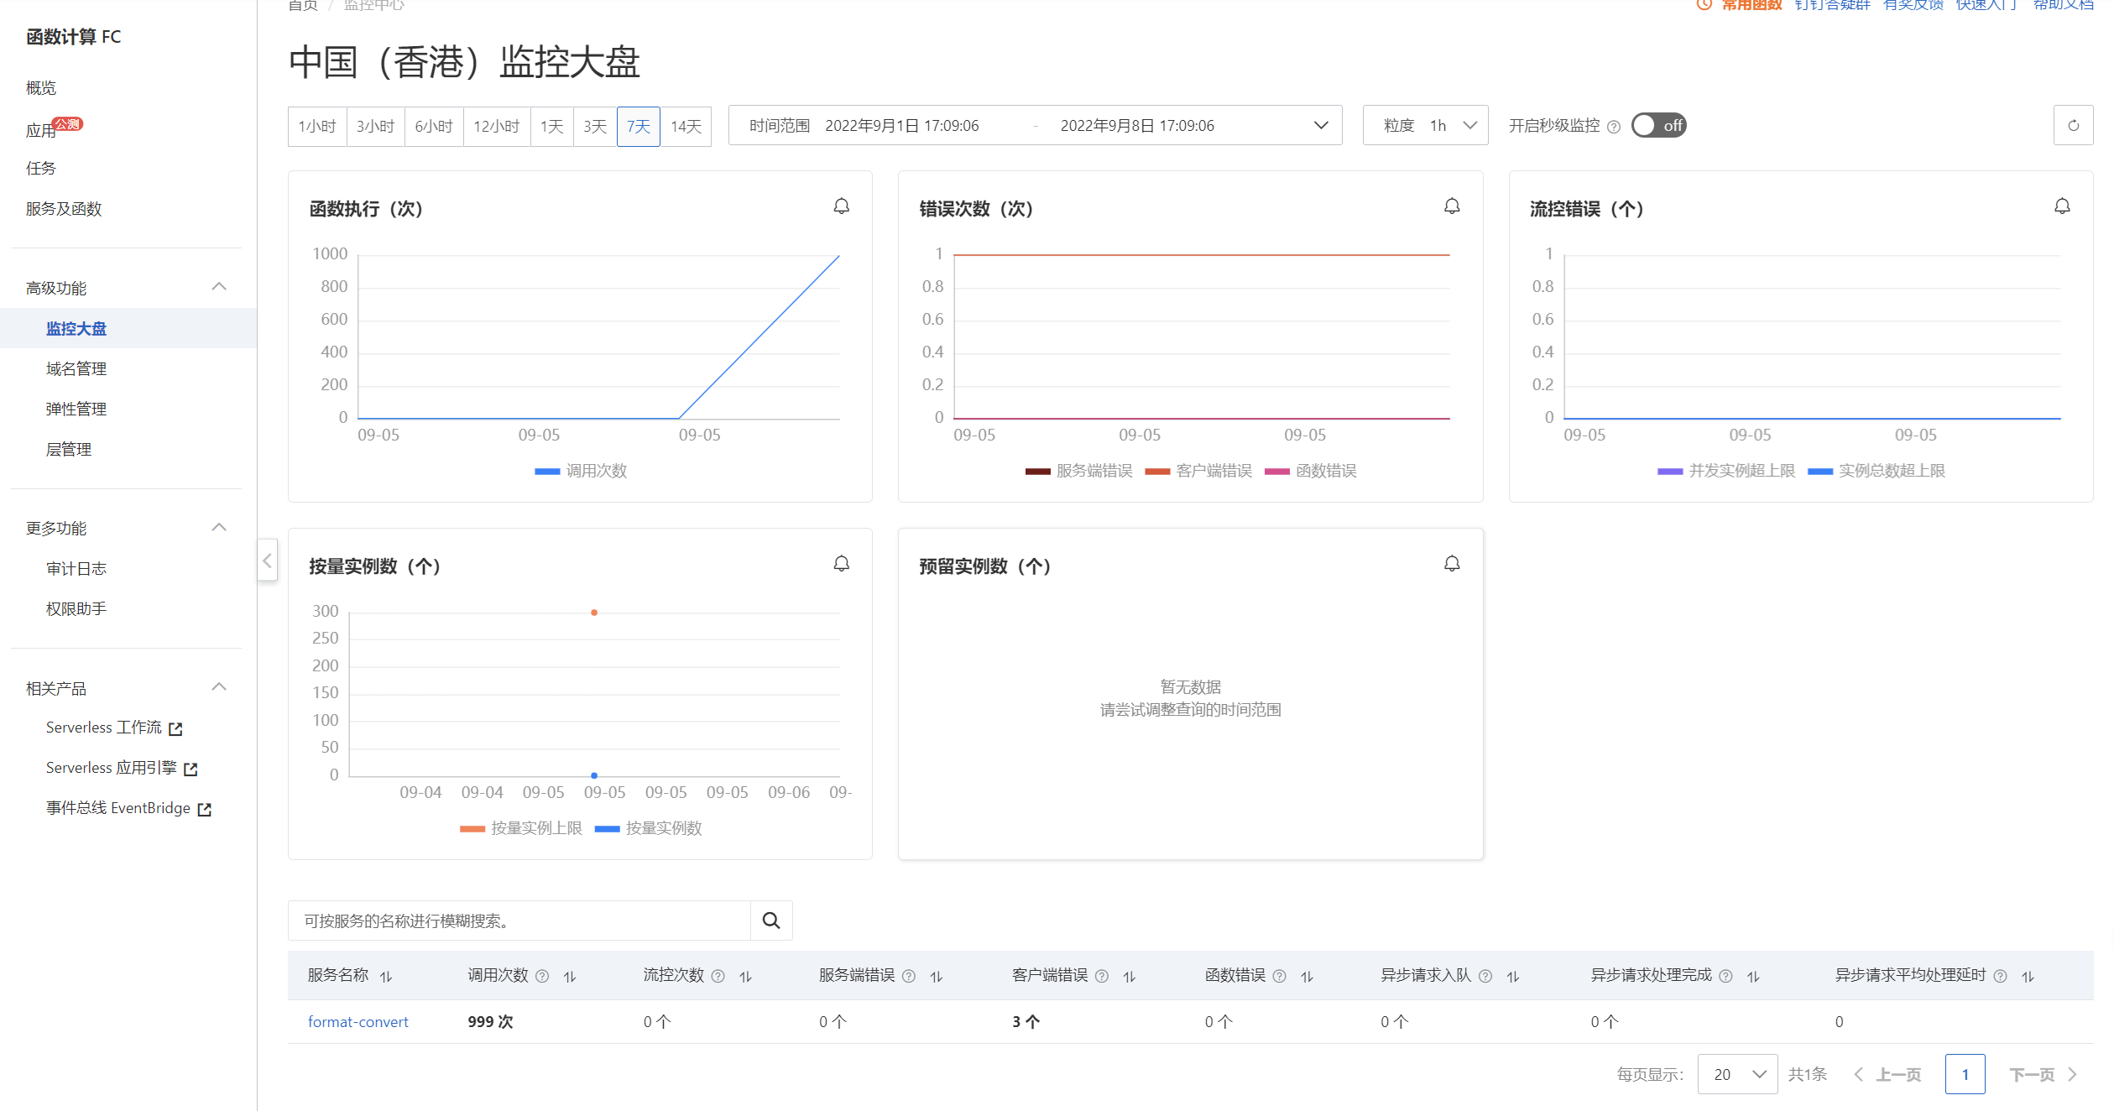Sort by 异步请求入队 column sort icon
Viewport: 2114px width, 1111px height.
[1513, 976]
